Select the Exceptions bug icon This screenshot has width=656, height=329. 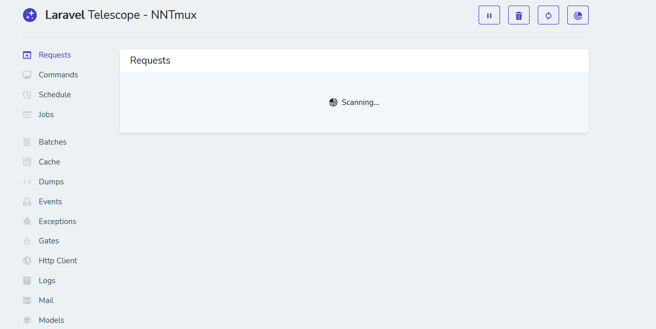coord(27,221)
